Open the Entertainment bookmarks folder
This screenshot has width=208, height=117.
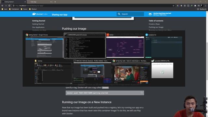(x=14, y=9)
